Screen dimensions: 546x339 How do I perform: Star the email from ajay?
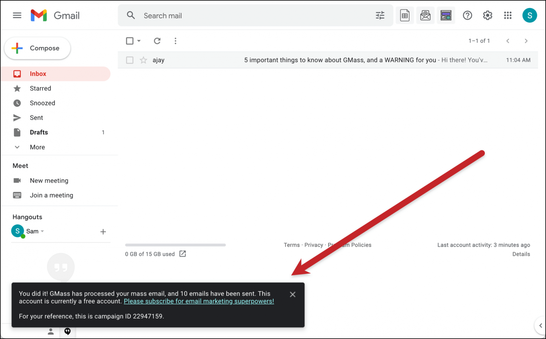(x=143, y=60)
